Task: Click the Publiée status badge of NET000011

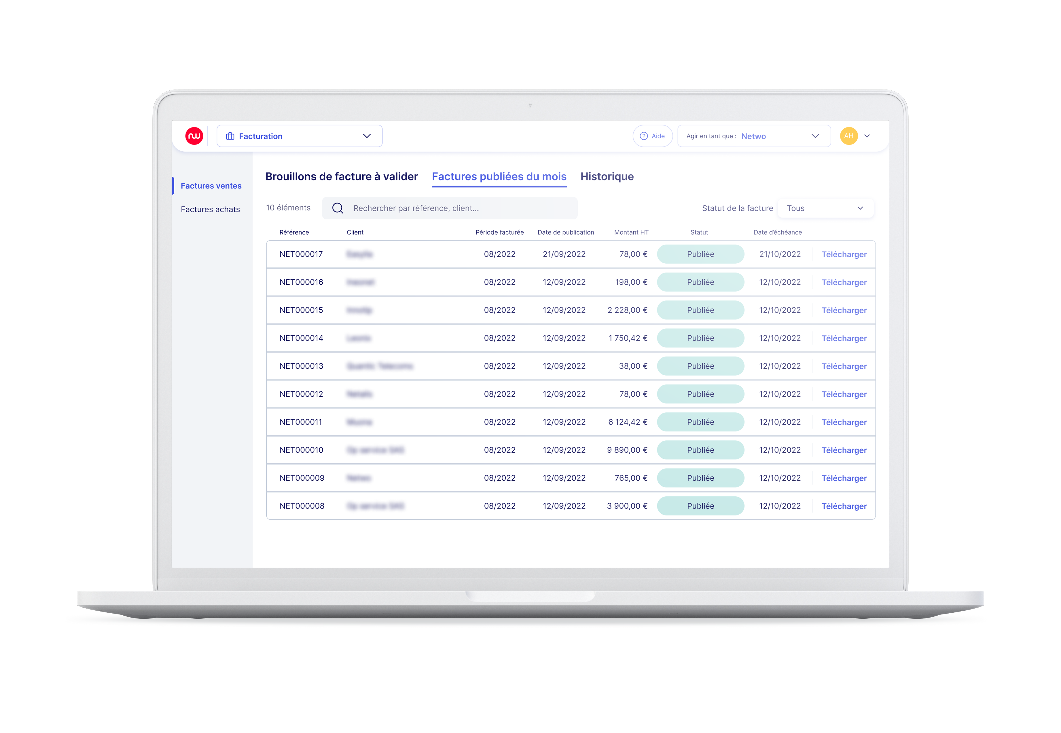Action: [x=700, y=422]
